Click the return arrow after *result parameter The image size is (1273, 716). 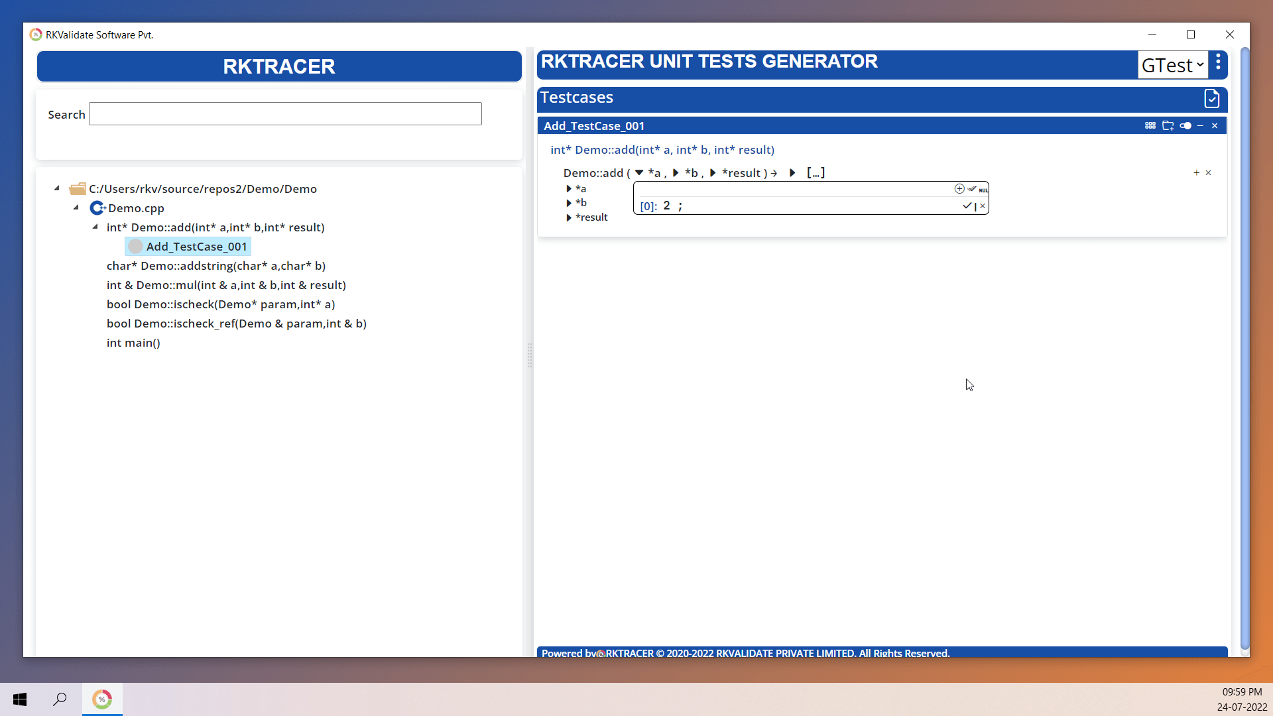[x=774, y=173]
